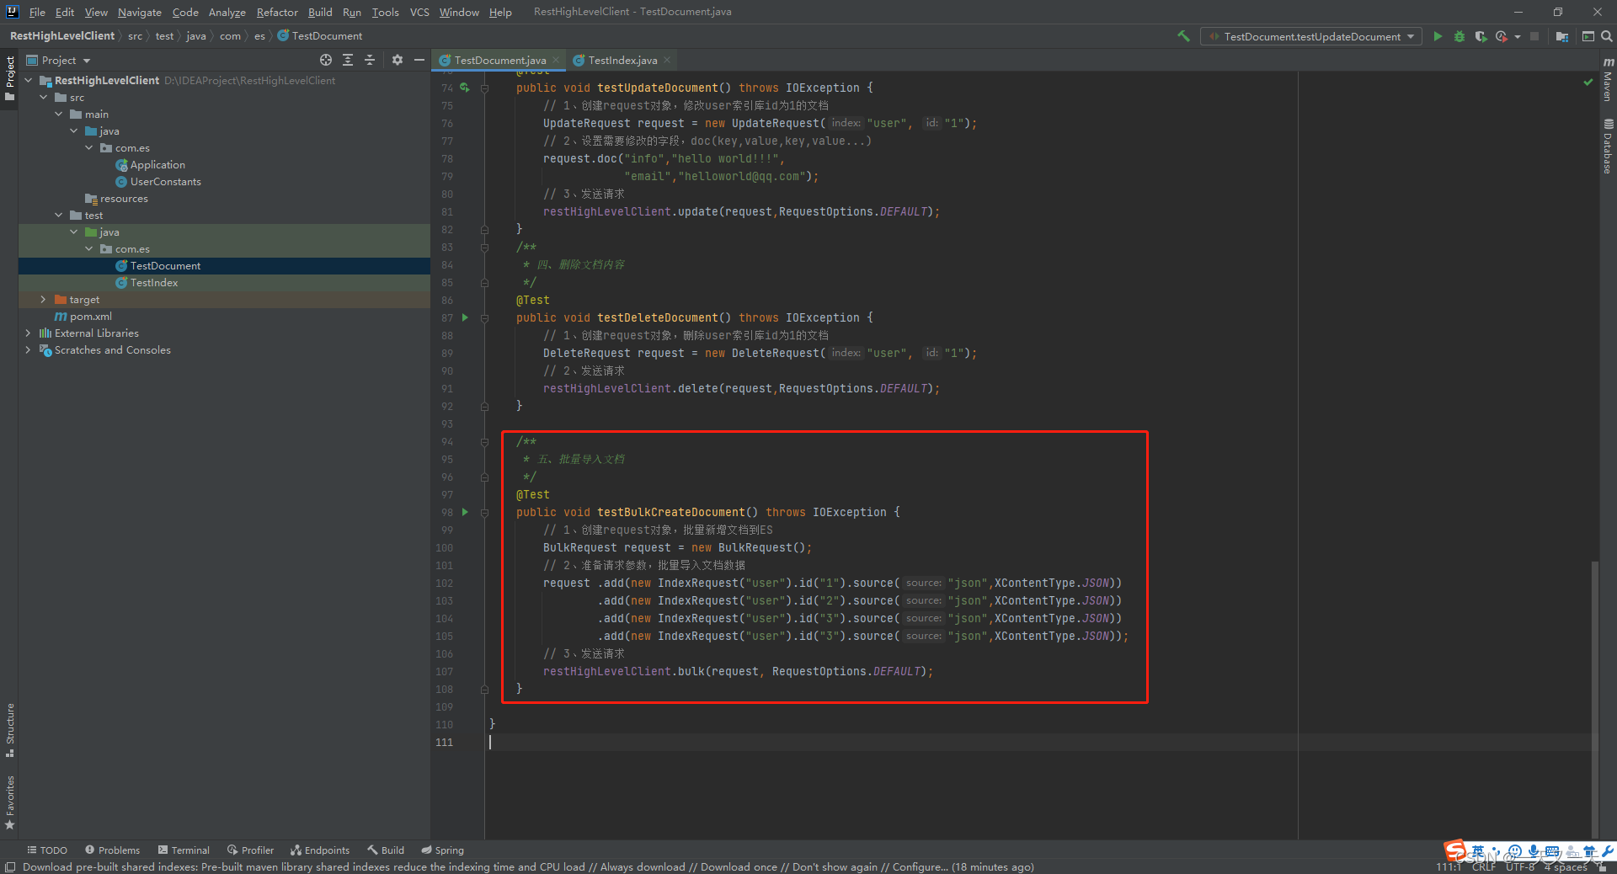Open the Endpoints tool window
This screenshot has width=1617, height=874.
(x=320, y=850)
